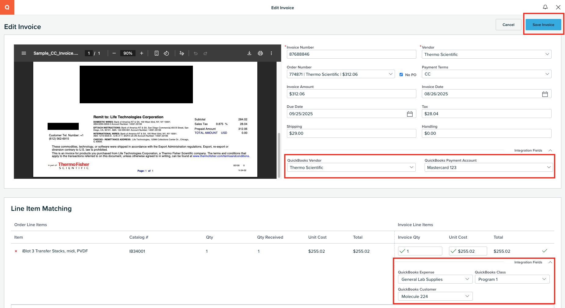Click the 'Line Item Matching' heading
565x308 pixels.
pos(41,209)
